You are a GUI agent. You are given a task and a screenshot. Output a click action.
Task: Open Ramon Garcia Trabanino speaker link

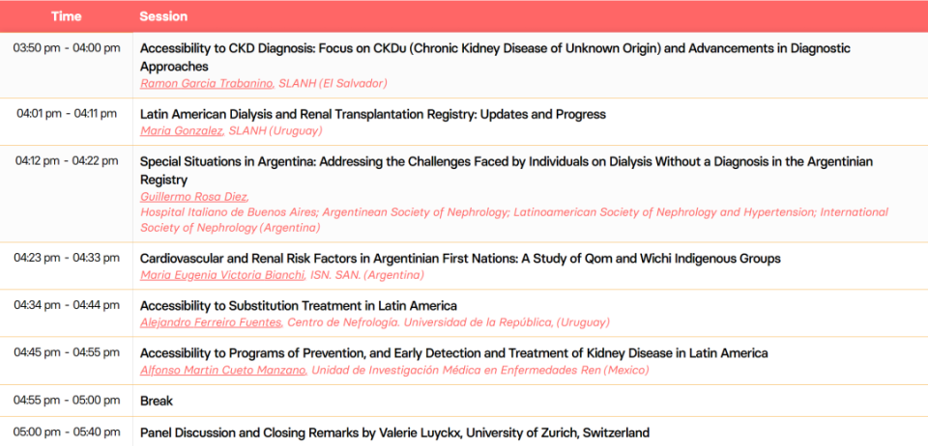(x=207, y=83)
